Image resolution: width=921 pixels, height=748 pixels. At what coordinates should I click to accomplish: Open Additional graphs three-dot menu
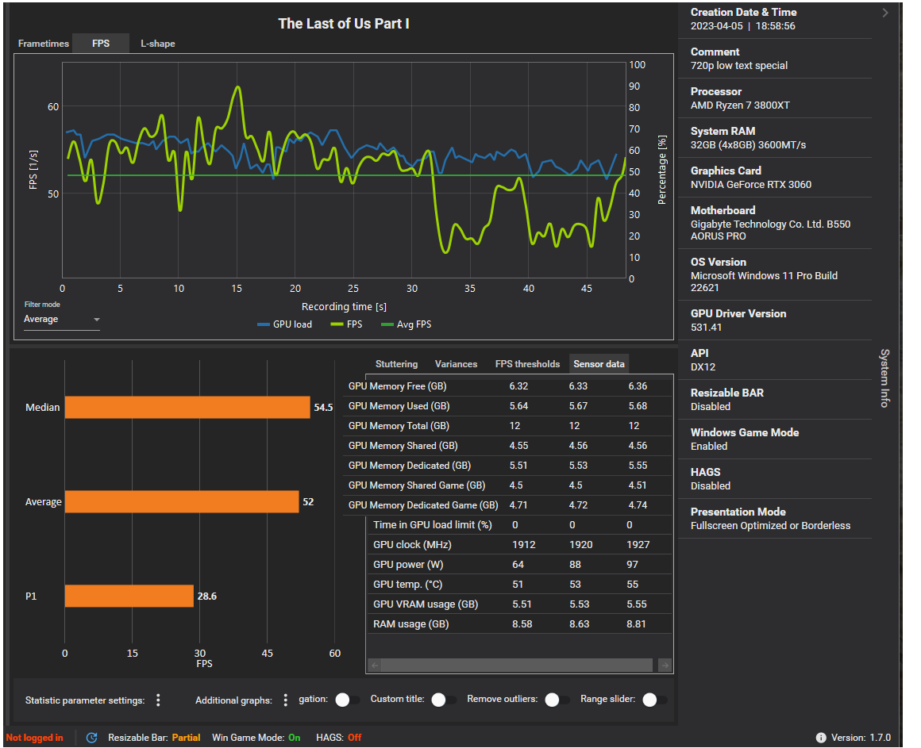(286, 700)
